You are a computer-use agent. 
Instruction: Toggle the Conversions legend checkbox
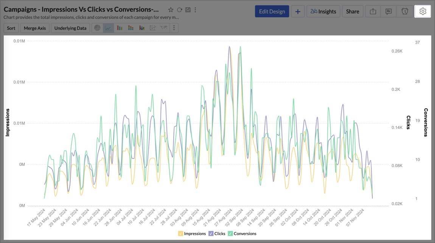coord(230,234)
